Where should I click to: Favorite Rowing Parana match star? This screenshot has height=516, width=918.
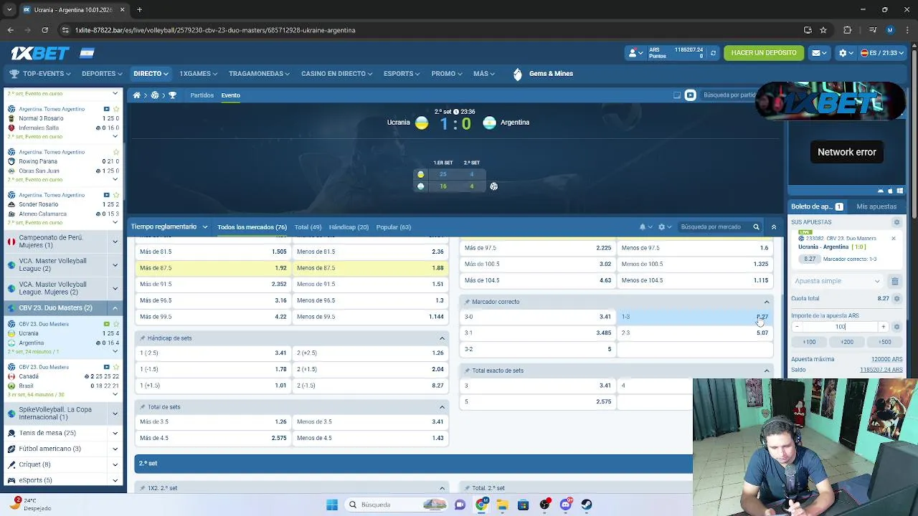(116, 152)
